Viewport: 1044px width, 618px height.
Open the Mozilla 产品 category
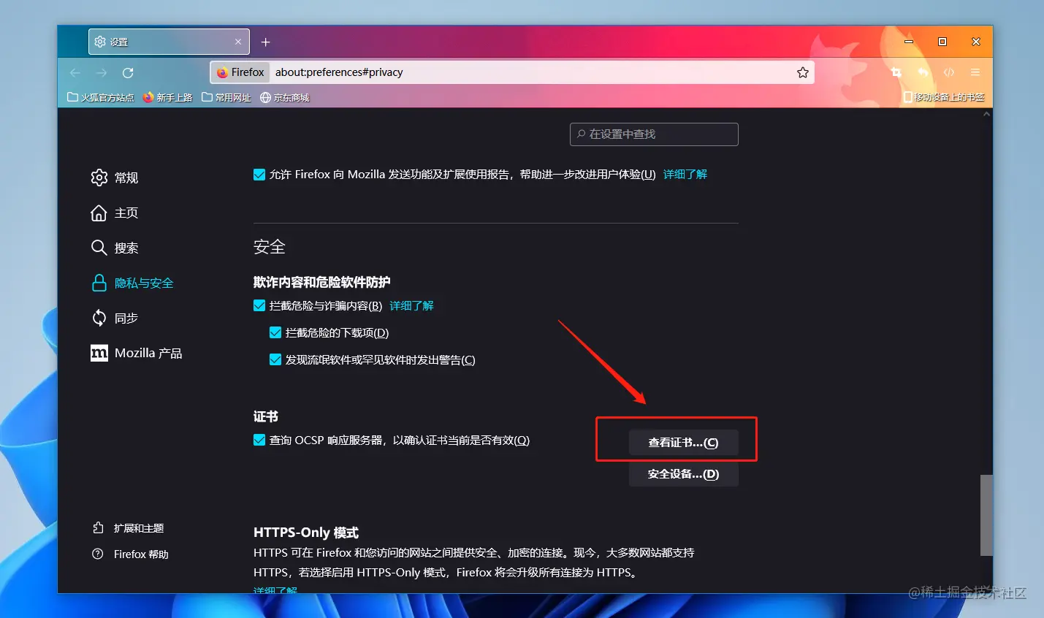point(137,353)
